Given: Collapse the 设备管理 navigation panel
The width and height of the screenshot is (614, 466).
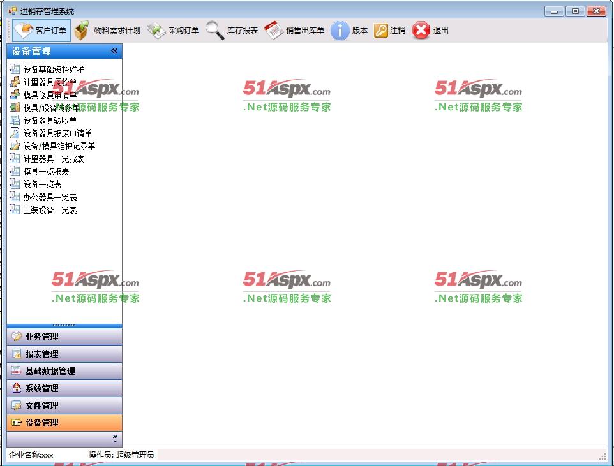Looking at the screenshot, I should click(x=114, y=51).
